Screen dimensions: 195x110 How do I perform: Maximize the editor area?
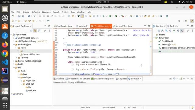(x=149, y=26)
